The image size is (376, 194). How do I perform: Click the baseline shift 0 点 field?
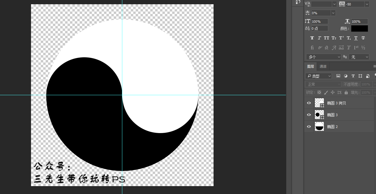[319, 28]
